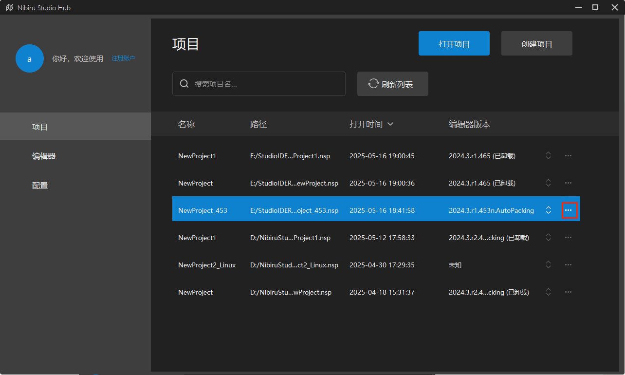
Task: Open version selector for 19:00:45 NewProject1
Action: (x=549, y=156)
